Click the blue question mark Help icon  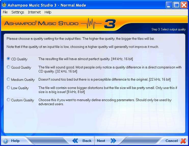tap(5, 141)
